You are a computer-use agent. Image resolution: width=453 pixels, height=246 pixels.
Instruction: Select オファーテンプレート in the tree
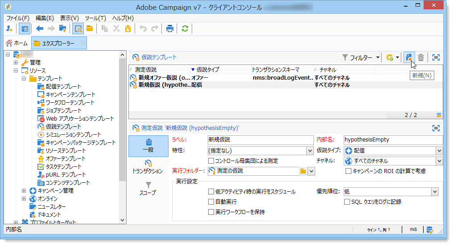65,159
